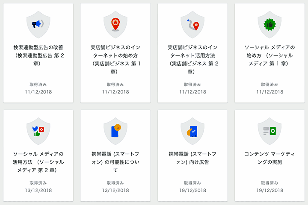Click the route with pin badge icon
The width and height of the screenshot is (308, 205).
[x=192, y=24]
